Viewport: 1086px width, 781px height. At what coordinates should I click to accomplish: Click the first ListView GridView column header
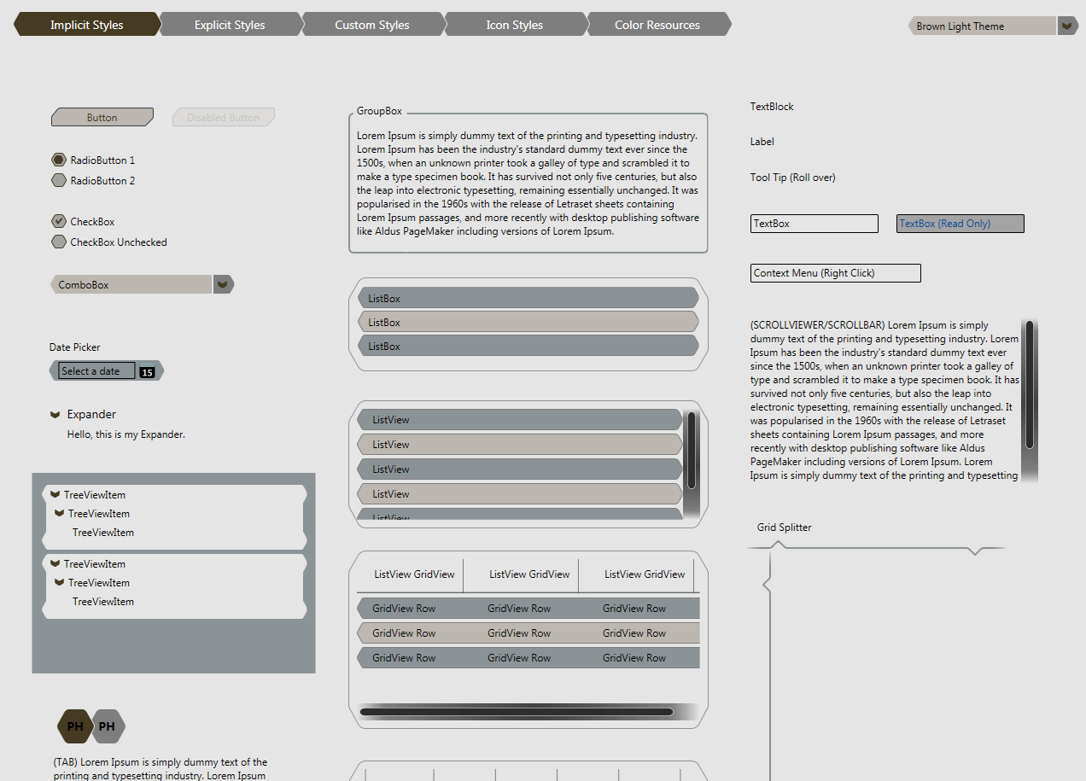tap(411, 574)
